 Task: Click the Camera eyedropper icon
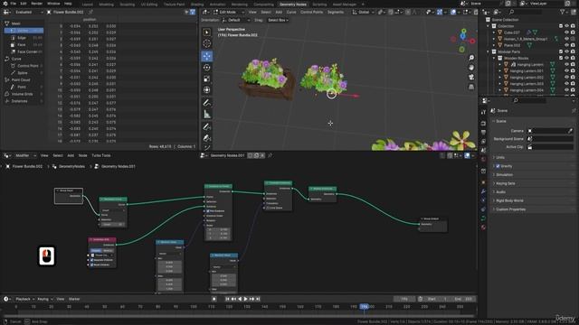(x=570, y=131)
